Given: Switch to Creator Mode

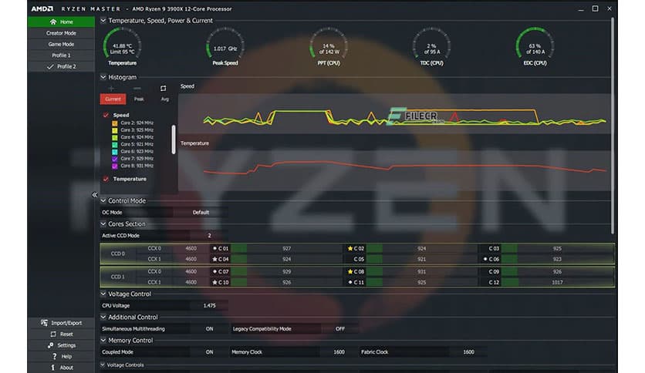Looking at the screenshot, I should pos(61,33).
